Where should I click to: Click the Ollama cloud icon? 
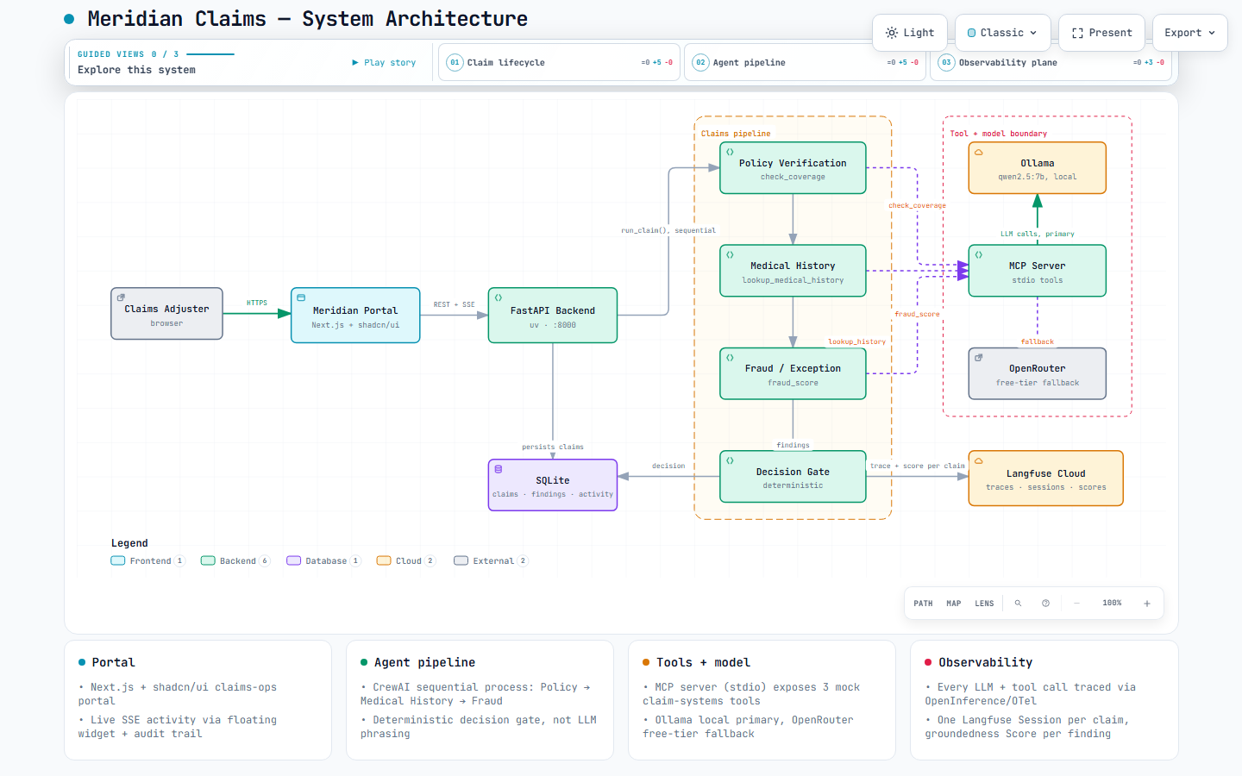(979, 152)
